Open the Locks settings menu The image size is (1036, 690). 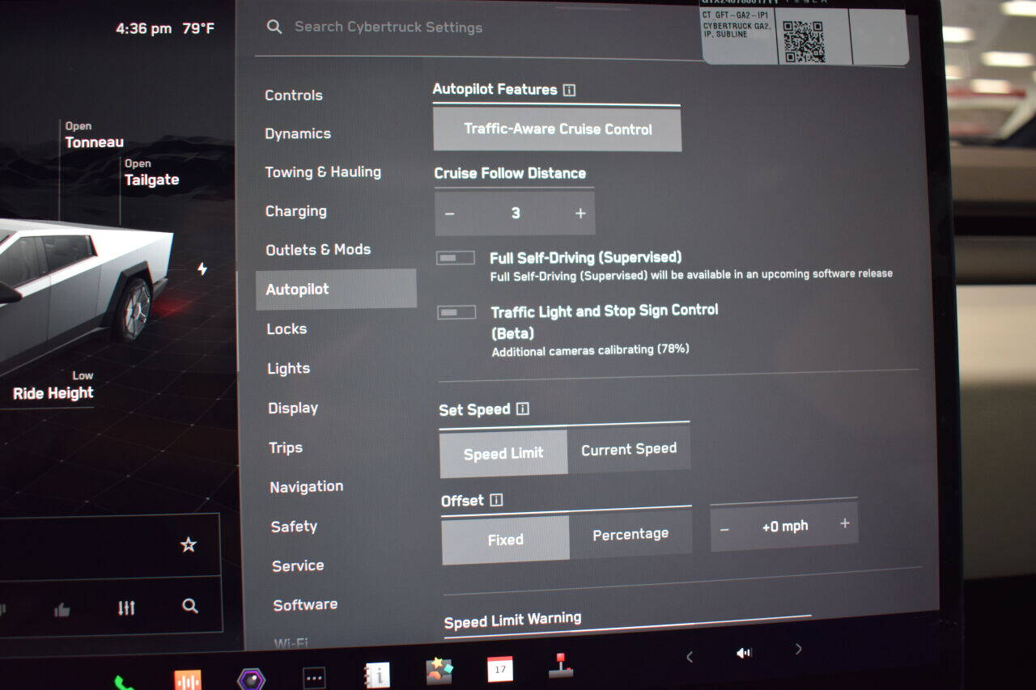(x=287, y=328)
